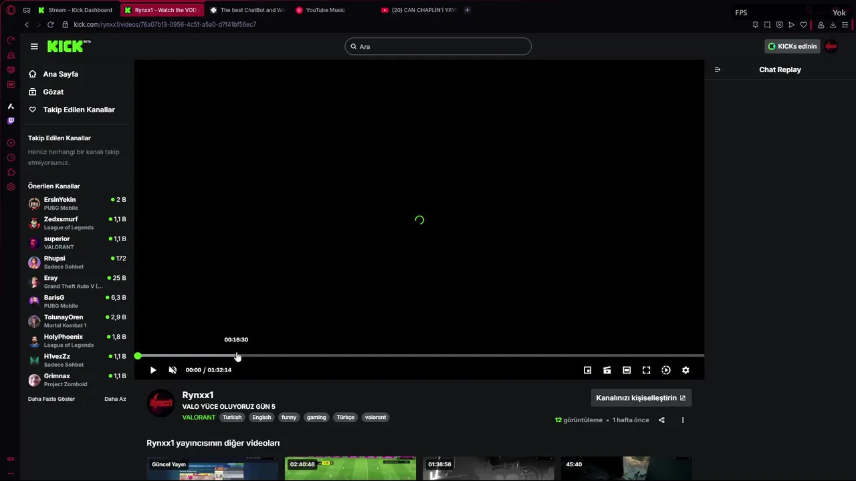This screenshot has height=481, width=856.
Task: Click the address bar URL
Action: point(165,25)
